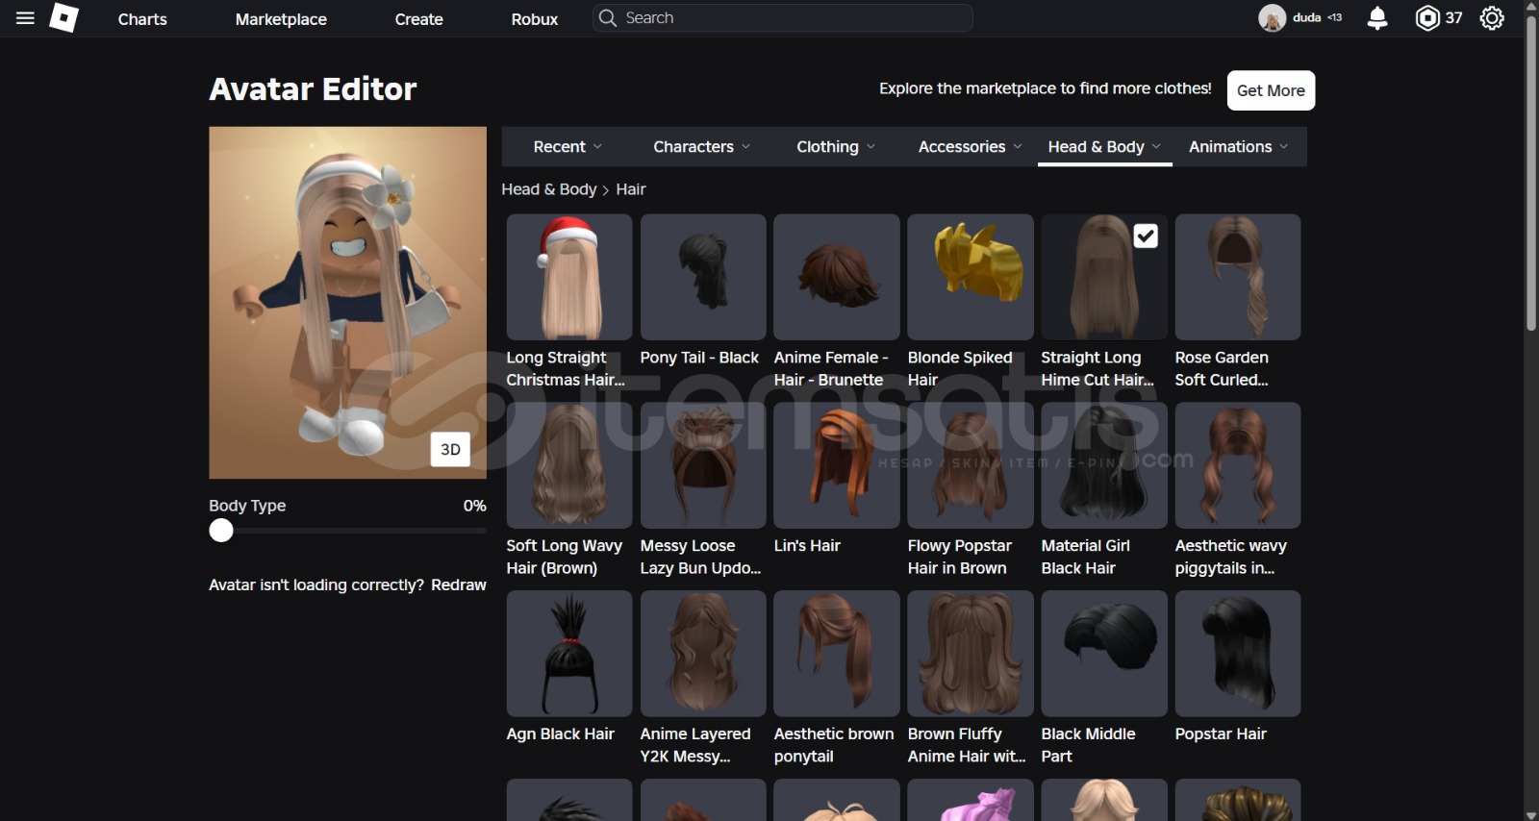Image resolution: width=1539 pixels, height=821 pixels.
Task: Click the Redraw link
Action: 459,585
